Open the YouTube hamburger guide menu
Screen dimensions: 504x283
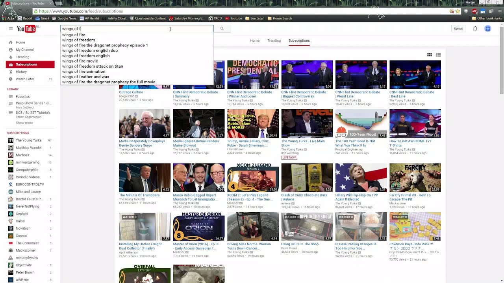pyautogui.click(x=11, y=29)
